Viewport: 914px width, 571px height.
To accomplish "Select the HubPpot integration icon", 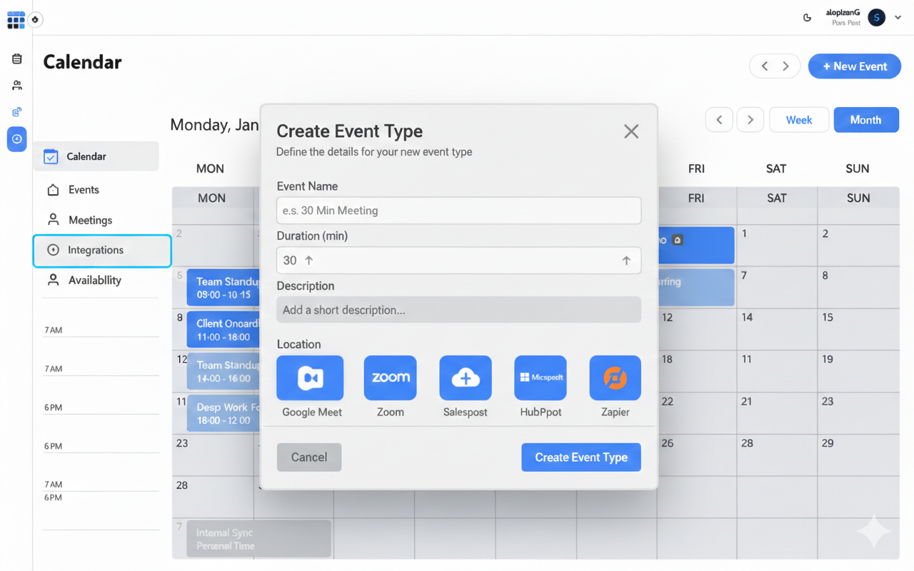I will 541,378.
